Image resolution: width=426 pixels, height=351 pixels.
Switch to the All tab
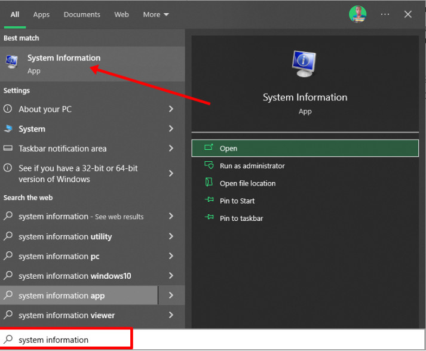coord(15,14)
